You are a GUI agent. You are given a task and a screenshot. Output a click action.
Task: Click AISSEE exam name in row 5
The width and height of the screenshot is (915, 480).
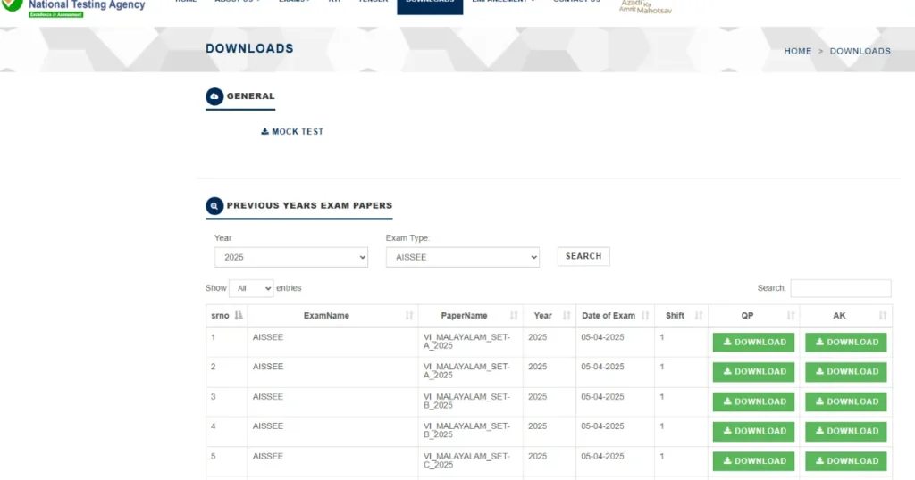click(x=268, y=456)
